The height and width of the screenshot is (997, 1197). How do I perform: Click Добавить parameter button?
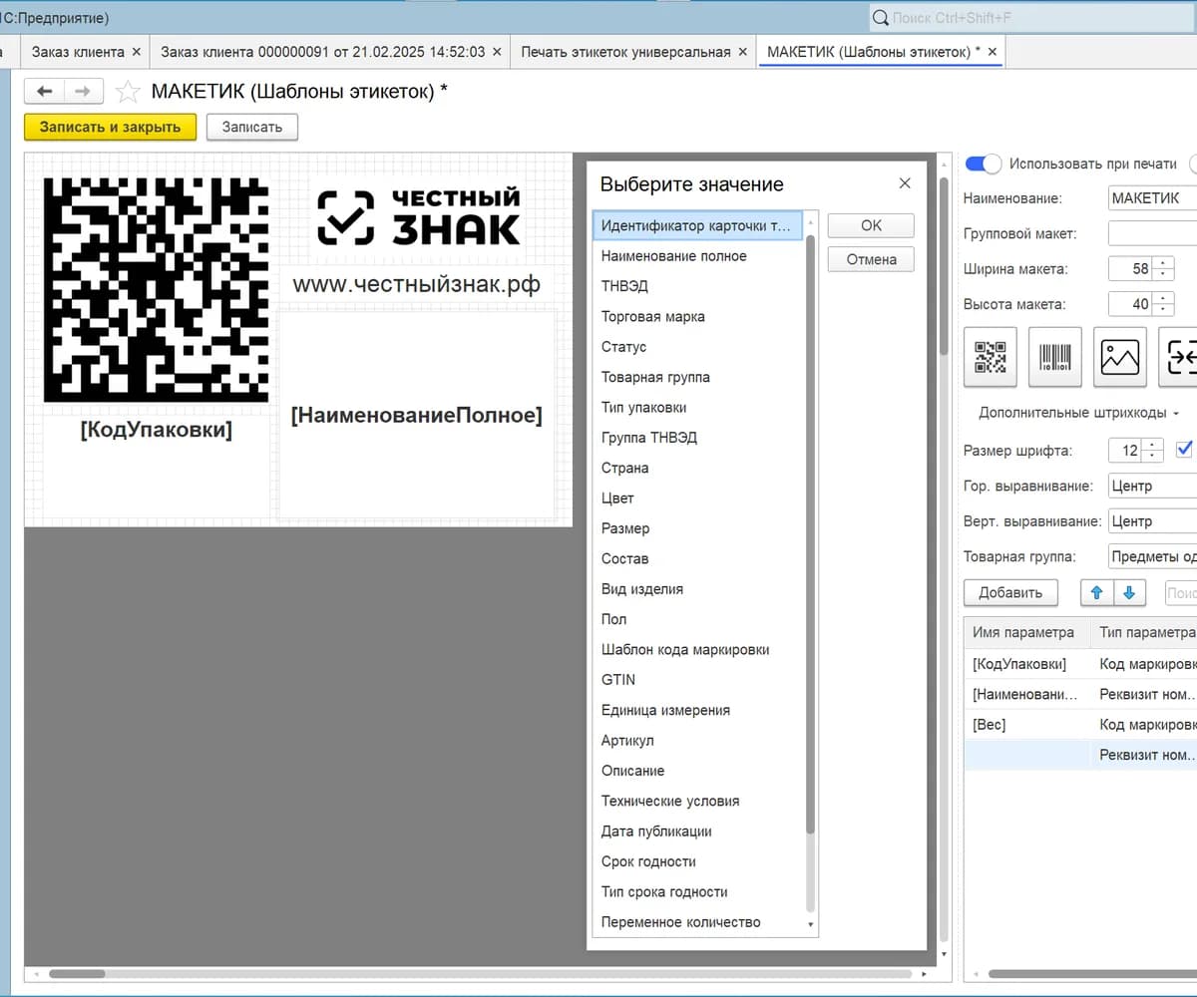(x=1010, y=592)
